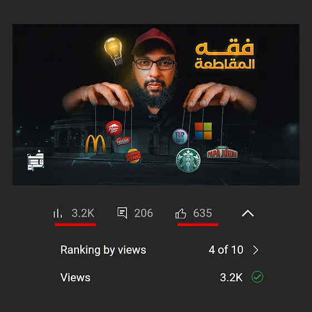Open the video thumbnail
312x312 pixels.
tap(156, 105)
